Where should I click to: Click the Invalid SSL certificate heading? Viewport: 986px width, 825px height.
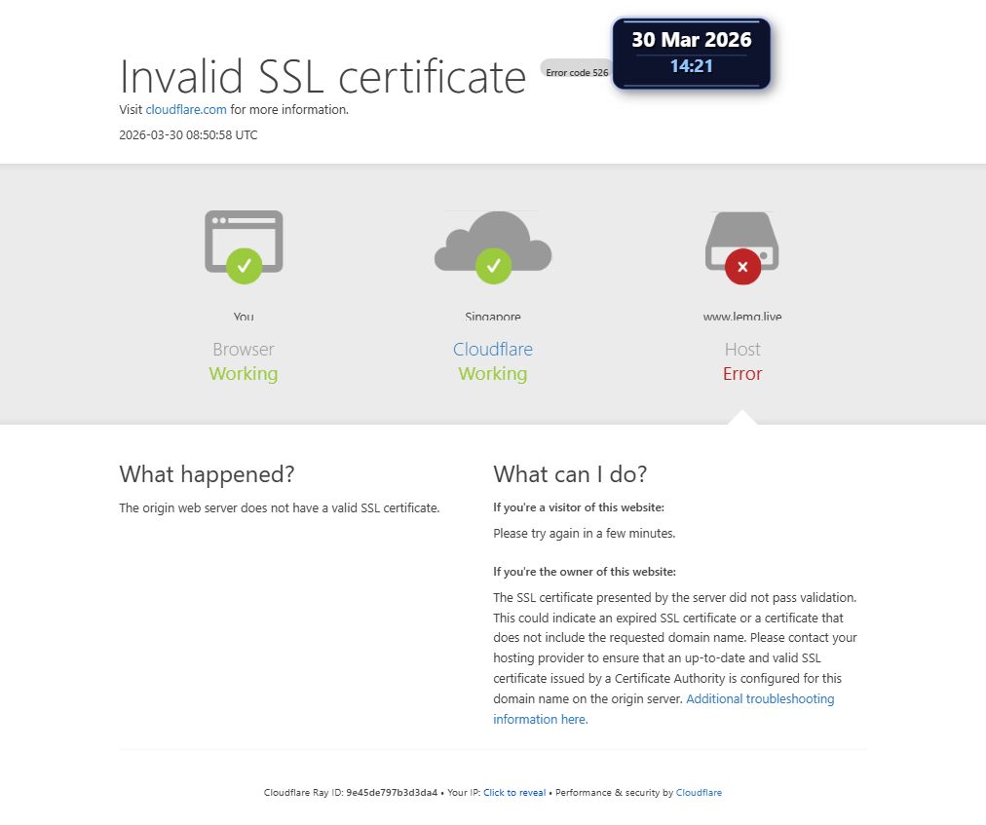[322, 77]
